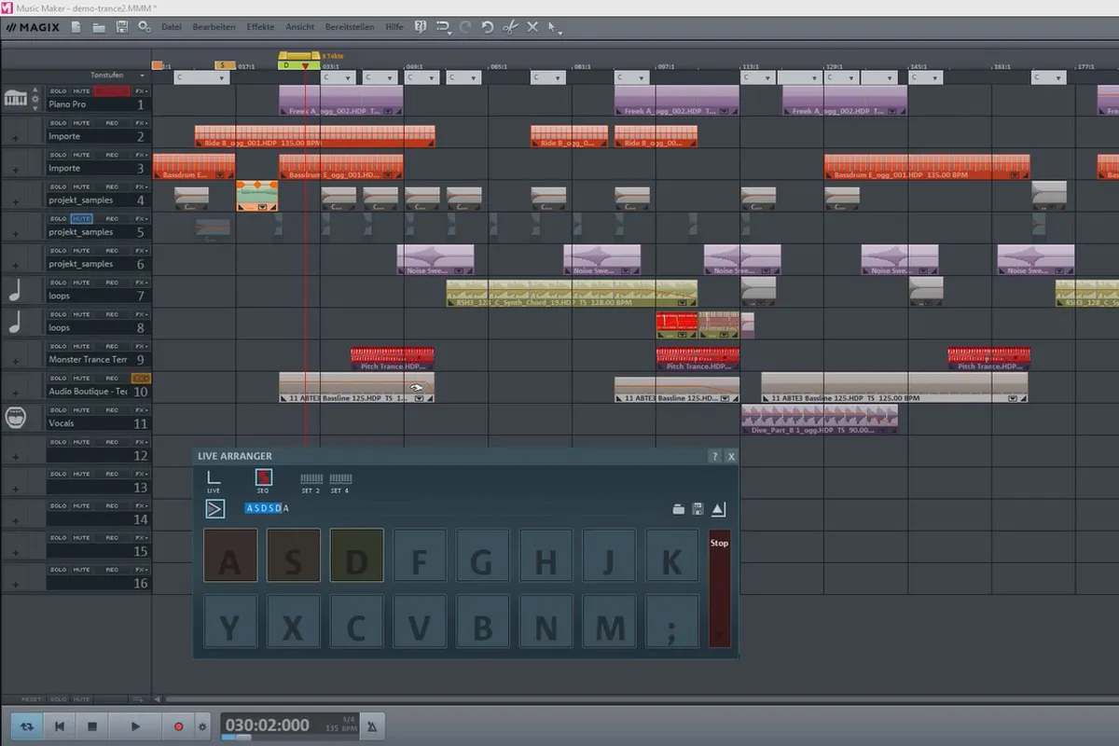
Task: Open the Effekte menu
Action: click(x=260, y=27)
